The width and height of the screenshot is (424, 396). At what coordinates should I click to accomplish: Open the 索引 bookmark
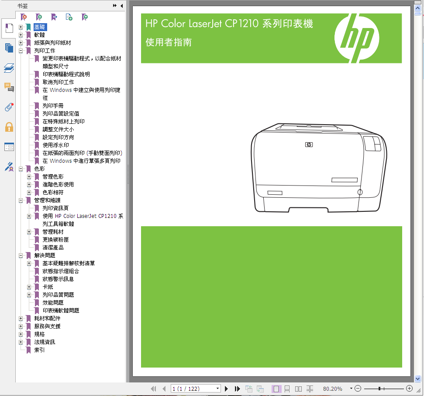click(x=39, y=350)
